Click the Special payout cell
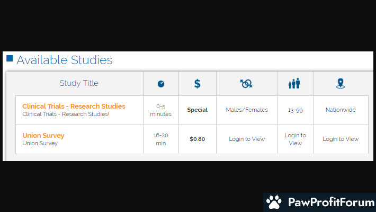Viewport: 376px width, 212px height. coord(198,110)
